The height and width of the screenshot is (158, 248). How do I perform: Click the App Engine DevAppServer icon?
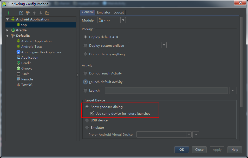(18, 52)
